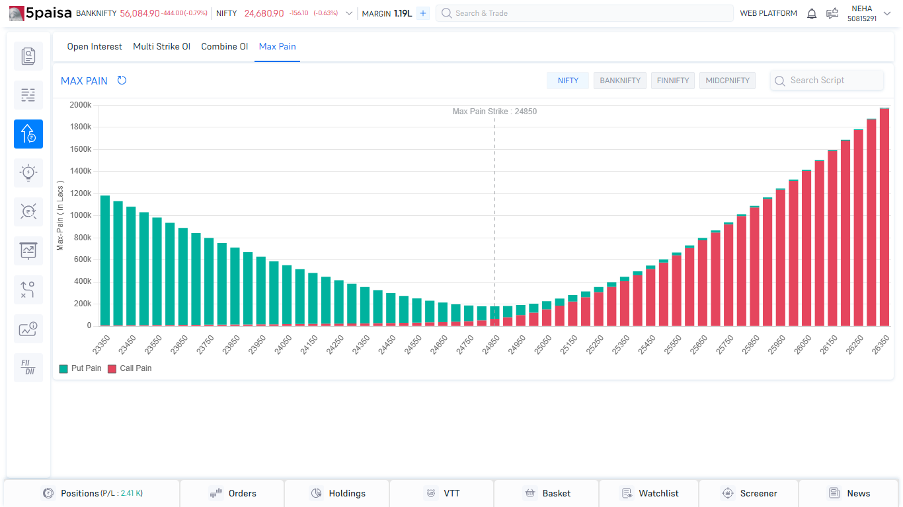
Task: Select the BANKNIFTY index button
Action: tap(620, 81)
